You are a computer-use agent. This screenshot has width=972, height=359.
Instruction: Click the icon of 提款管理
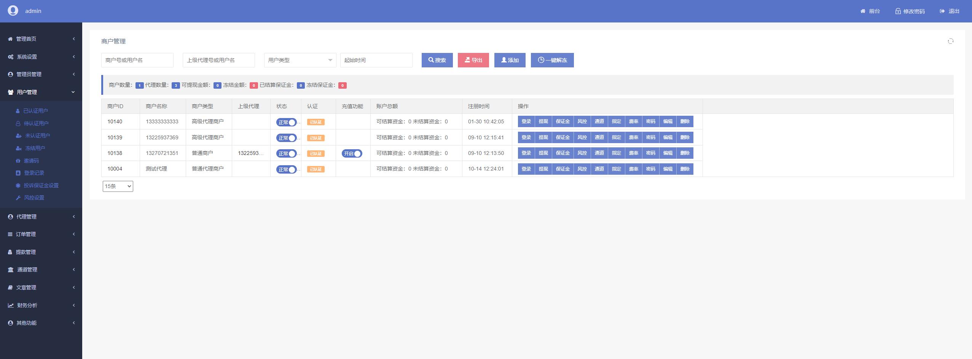tap(10, 252)
